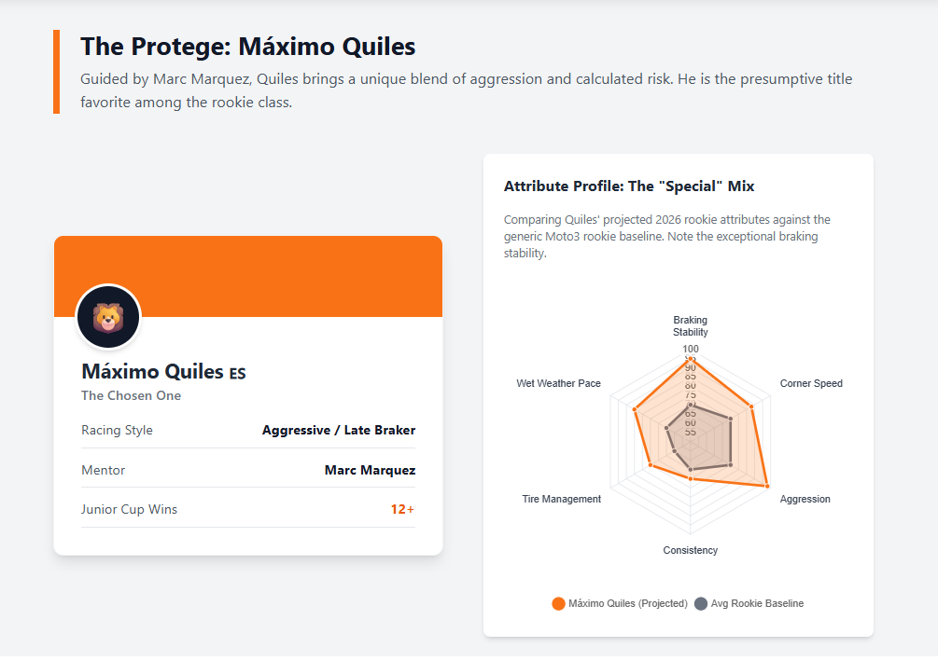Image resolution: width=938 pixels, height=661 pixels.
Task: Click the orange Aggression data point on the radar
Action: pyautogui.click(x=766, y=486)
